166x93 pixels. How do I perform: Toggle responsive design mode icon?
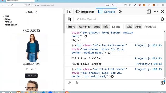[149, 12]
